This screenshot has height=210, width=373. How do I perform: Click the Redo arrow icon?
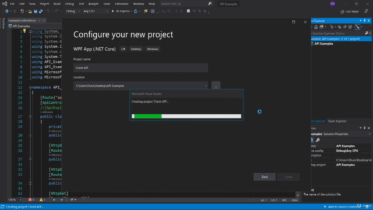click(57, 11)
